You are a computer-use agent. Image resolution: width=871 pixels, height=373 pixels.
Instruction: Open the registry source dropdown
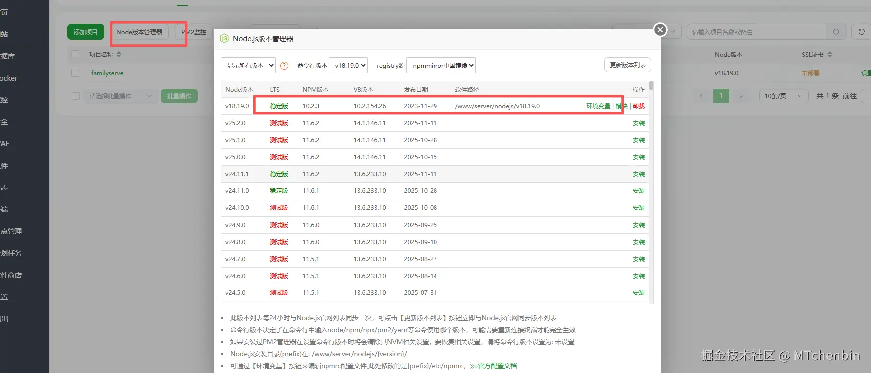(441, 65)
